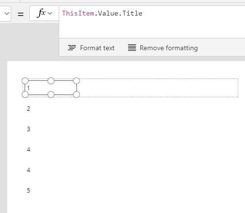Click the bottom-middle handle of selected label
Screen dimensions: 245x213
51,95
